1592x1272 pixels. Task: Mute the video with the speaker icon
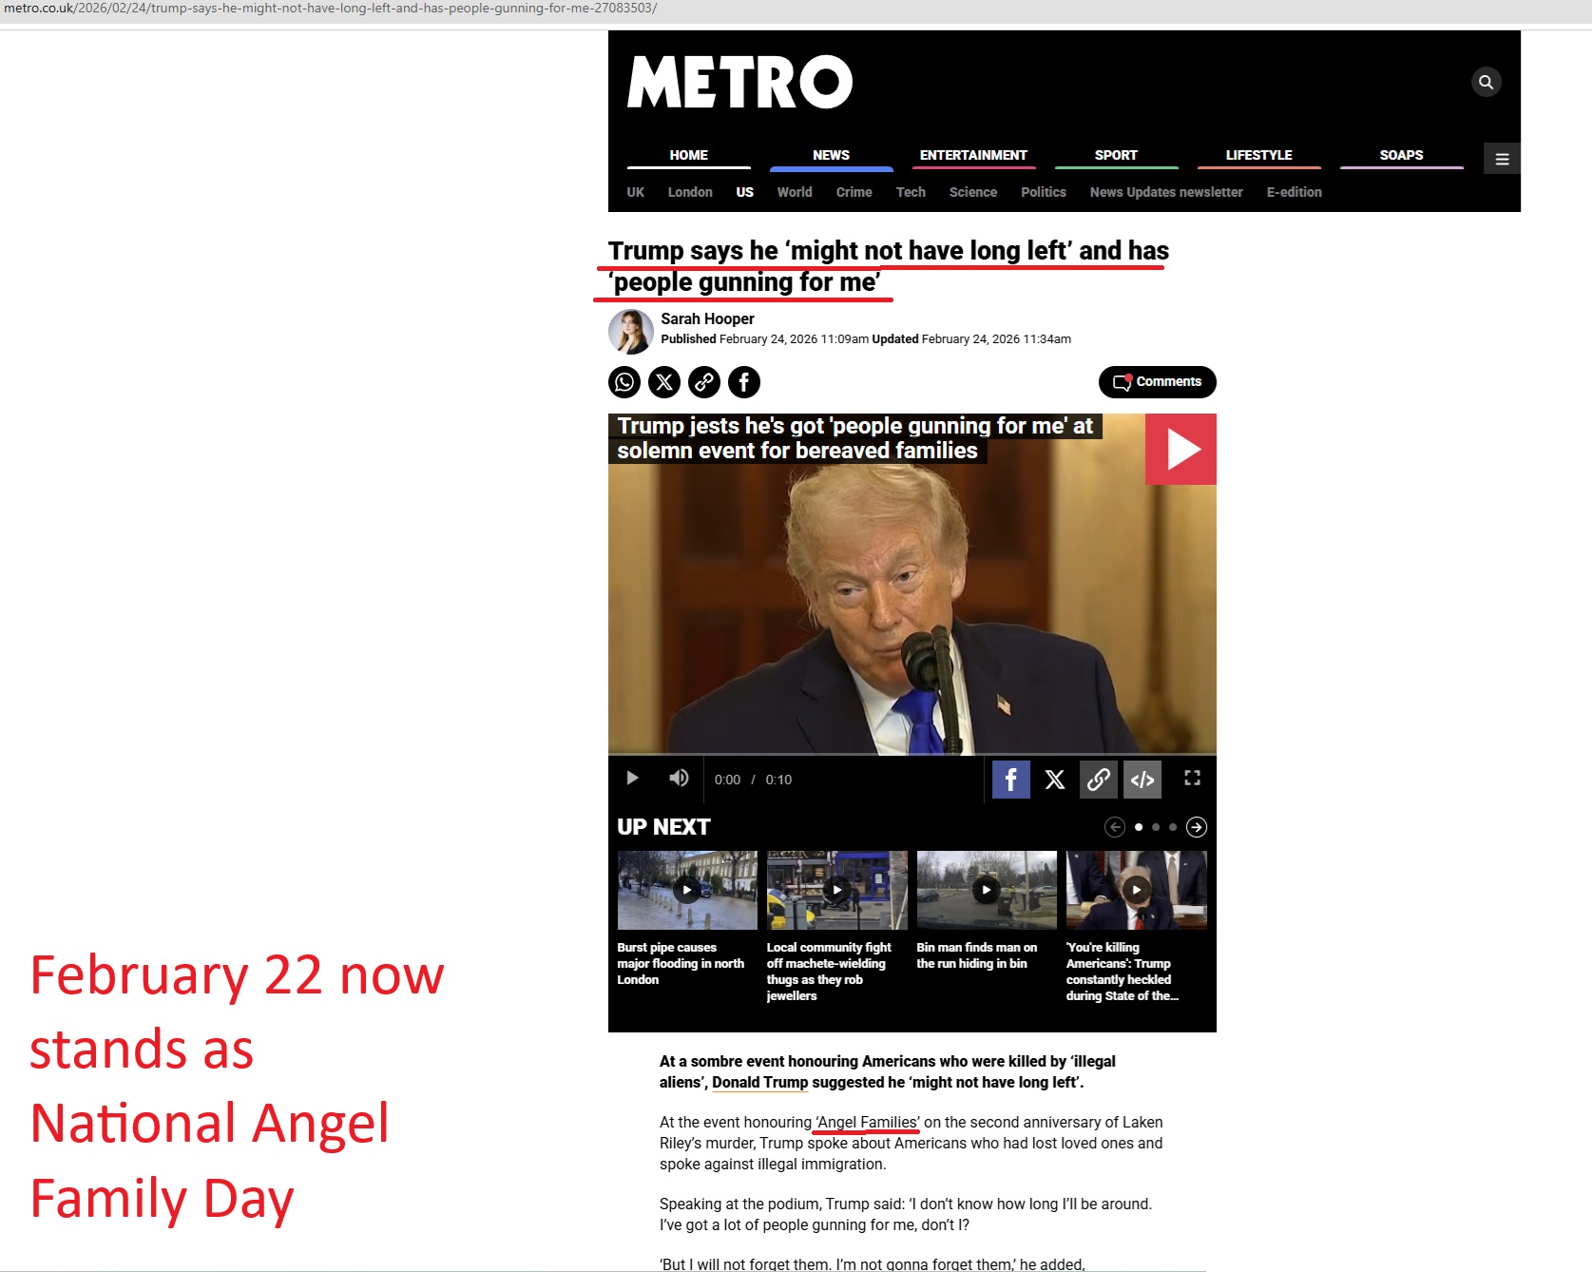(x=679, y=779)
